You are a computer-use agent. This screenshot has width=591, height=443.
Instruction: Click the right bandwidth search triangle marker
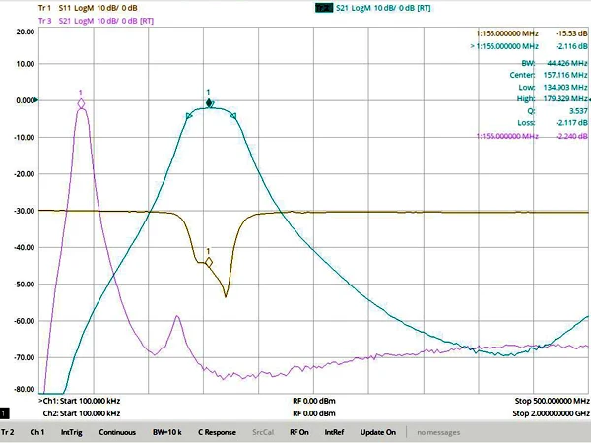pos(233,116)
